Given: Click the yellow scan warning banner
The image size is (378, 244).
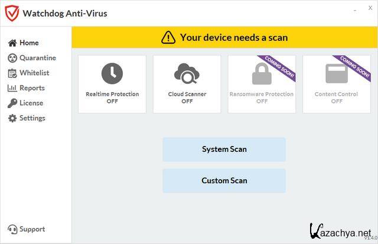Looking at the screenshot, I should [x=224, y=37].
